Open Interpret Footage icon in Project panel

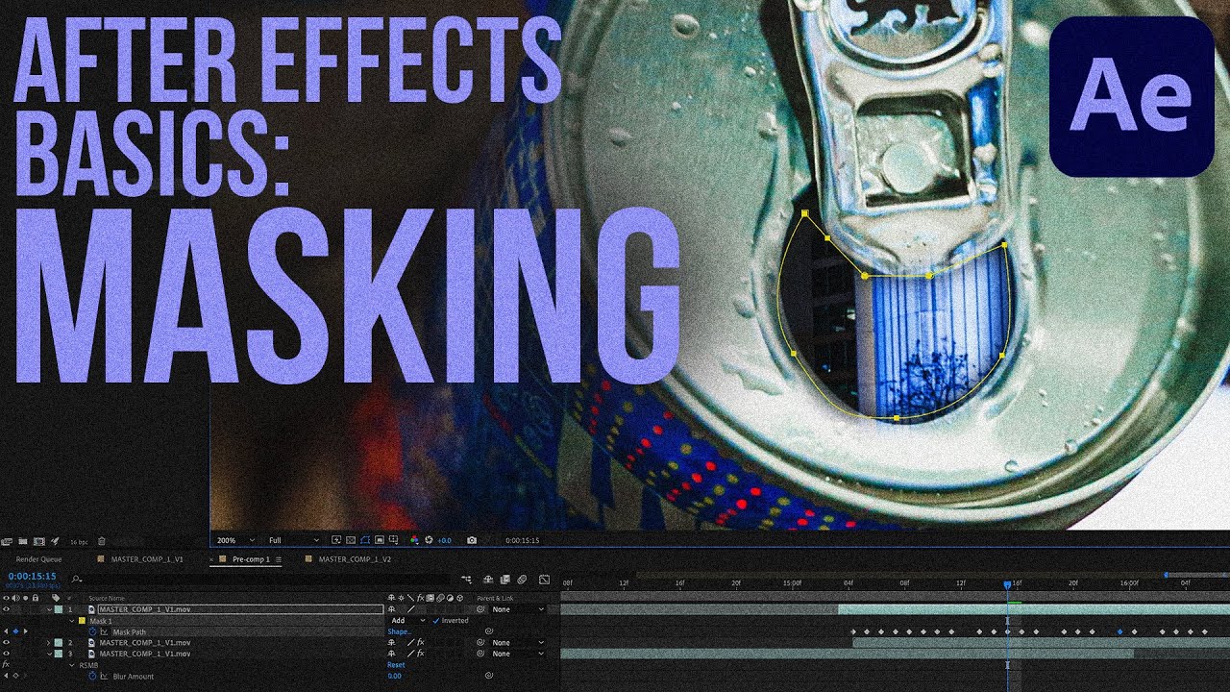[x=6, y=541]
